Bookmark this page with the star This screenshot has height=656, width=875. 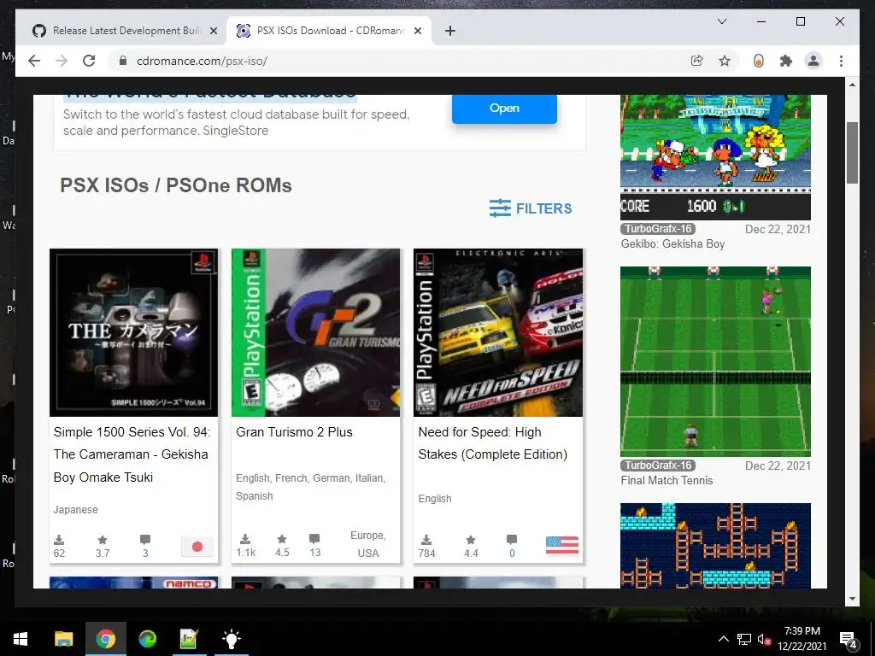pos(725,61)
